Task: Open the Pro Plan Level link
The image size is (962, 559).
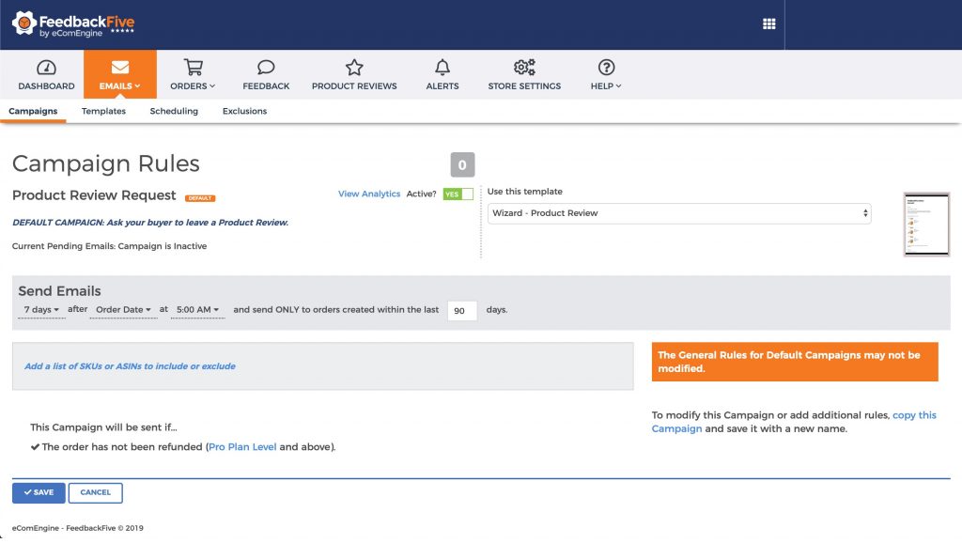Action: coord(242,446)
